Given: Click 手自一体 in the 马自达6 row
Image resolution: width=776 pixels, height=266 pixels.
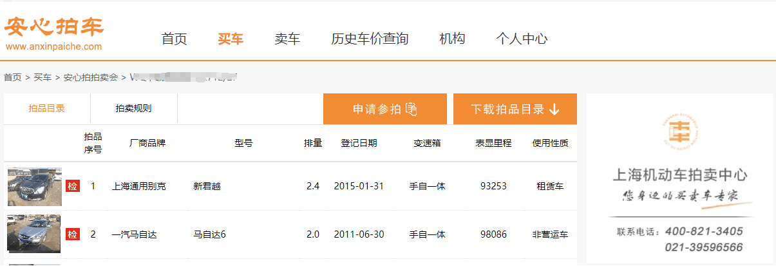Looking at the screenshot, I should point(427,234).
